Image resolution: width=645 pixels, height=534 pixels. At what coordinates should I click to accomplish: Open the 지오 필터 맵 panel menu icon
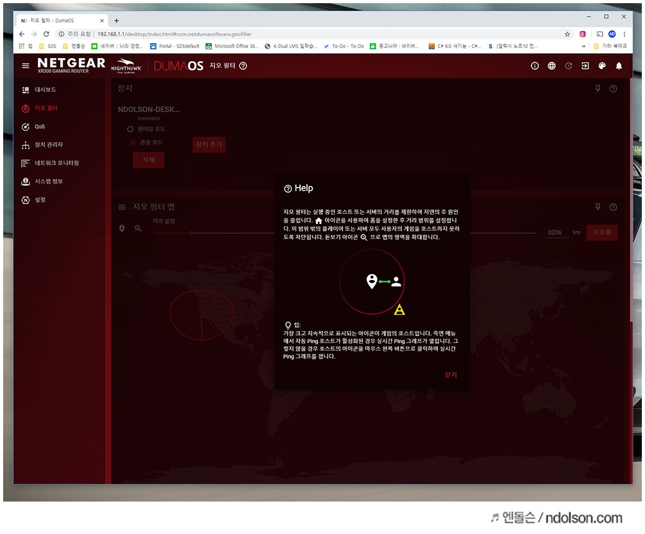click(x=122, y=207)
